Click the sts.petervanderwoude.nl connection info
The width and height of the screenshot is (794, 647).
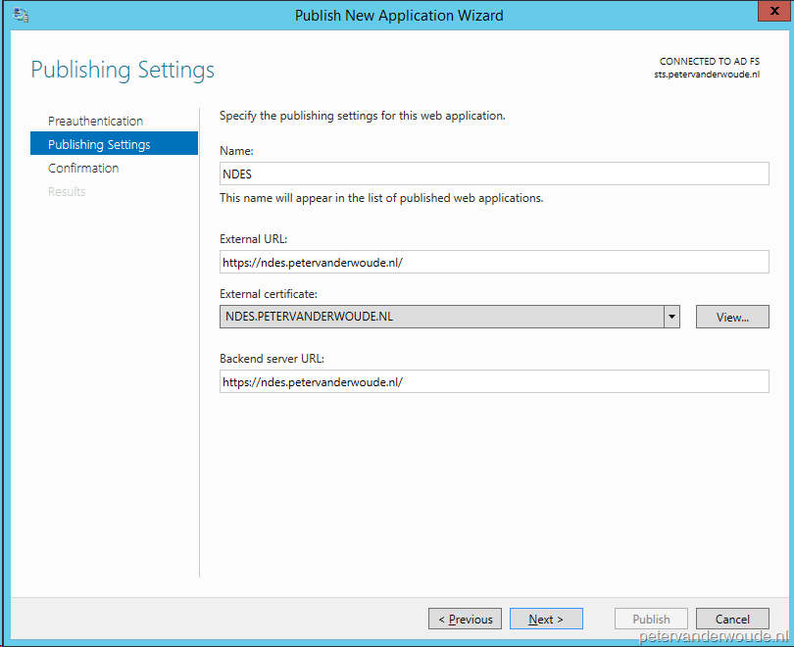coord(707,74)
